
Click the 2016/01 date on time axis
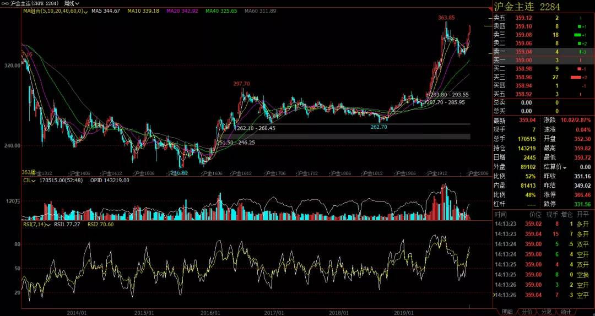[x=210, y=313]
